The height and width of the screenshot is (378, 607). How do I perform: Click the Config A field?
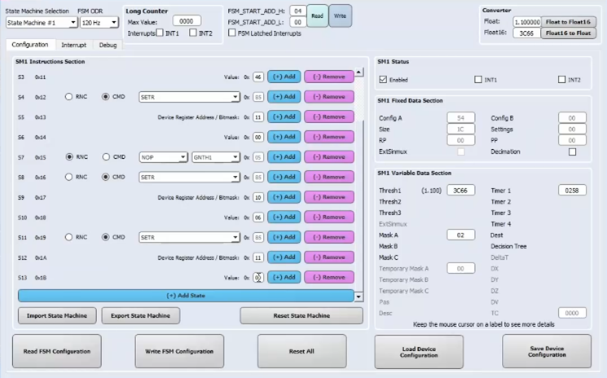point(460,117)
